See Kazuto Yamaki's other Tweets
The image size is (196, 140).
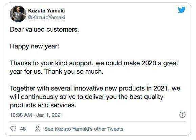tap(84, 129)
